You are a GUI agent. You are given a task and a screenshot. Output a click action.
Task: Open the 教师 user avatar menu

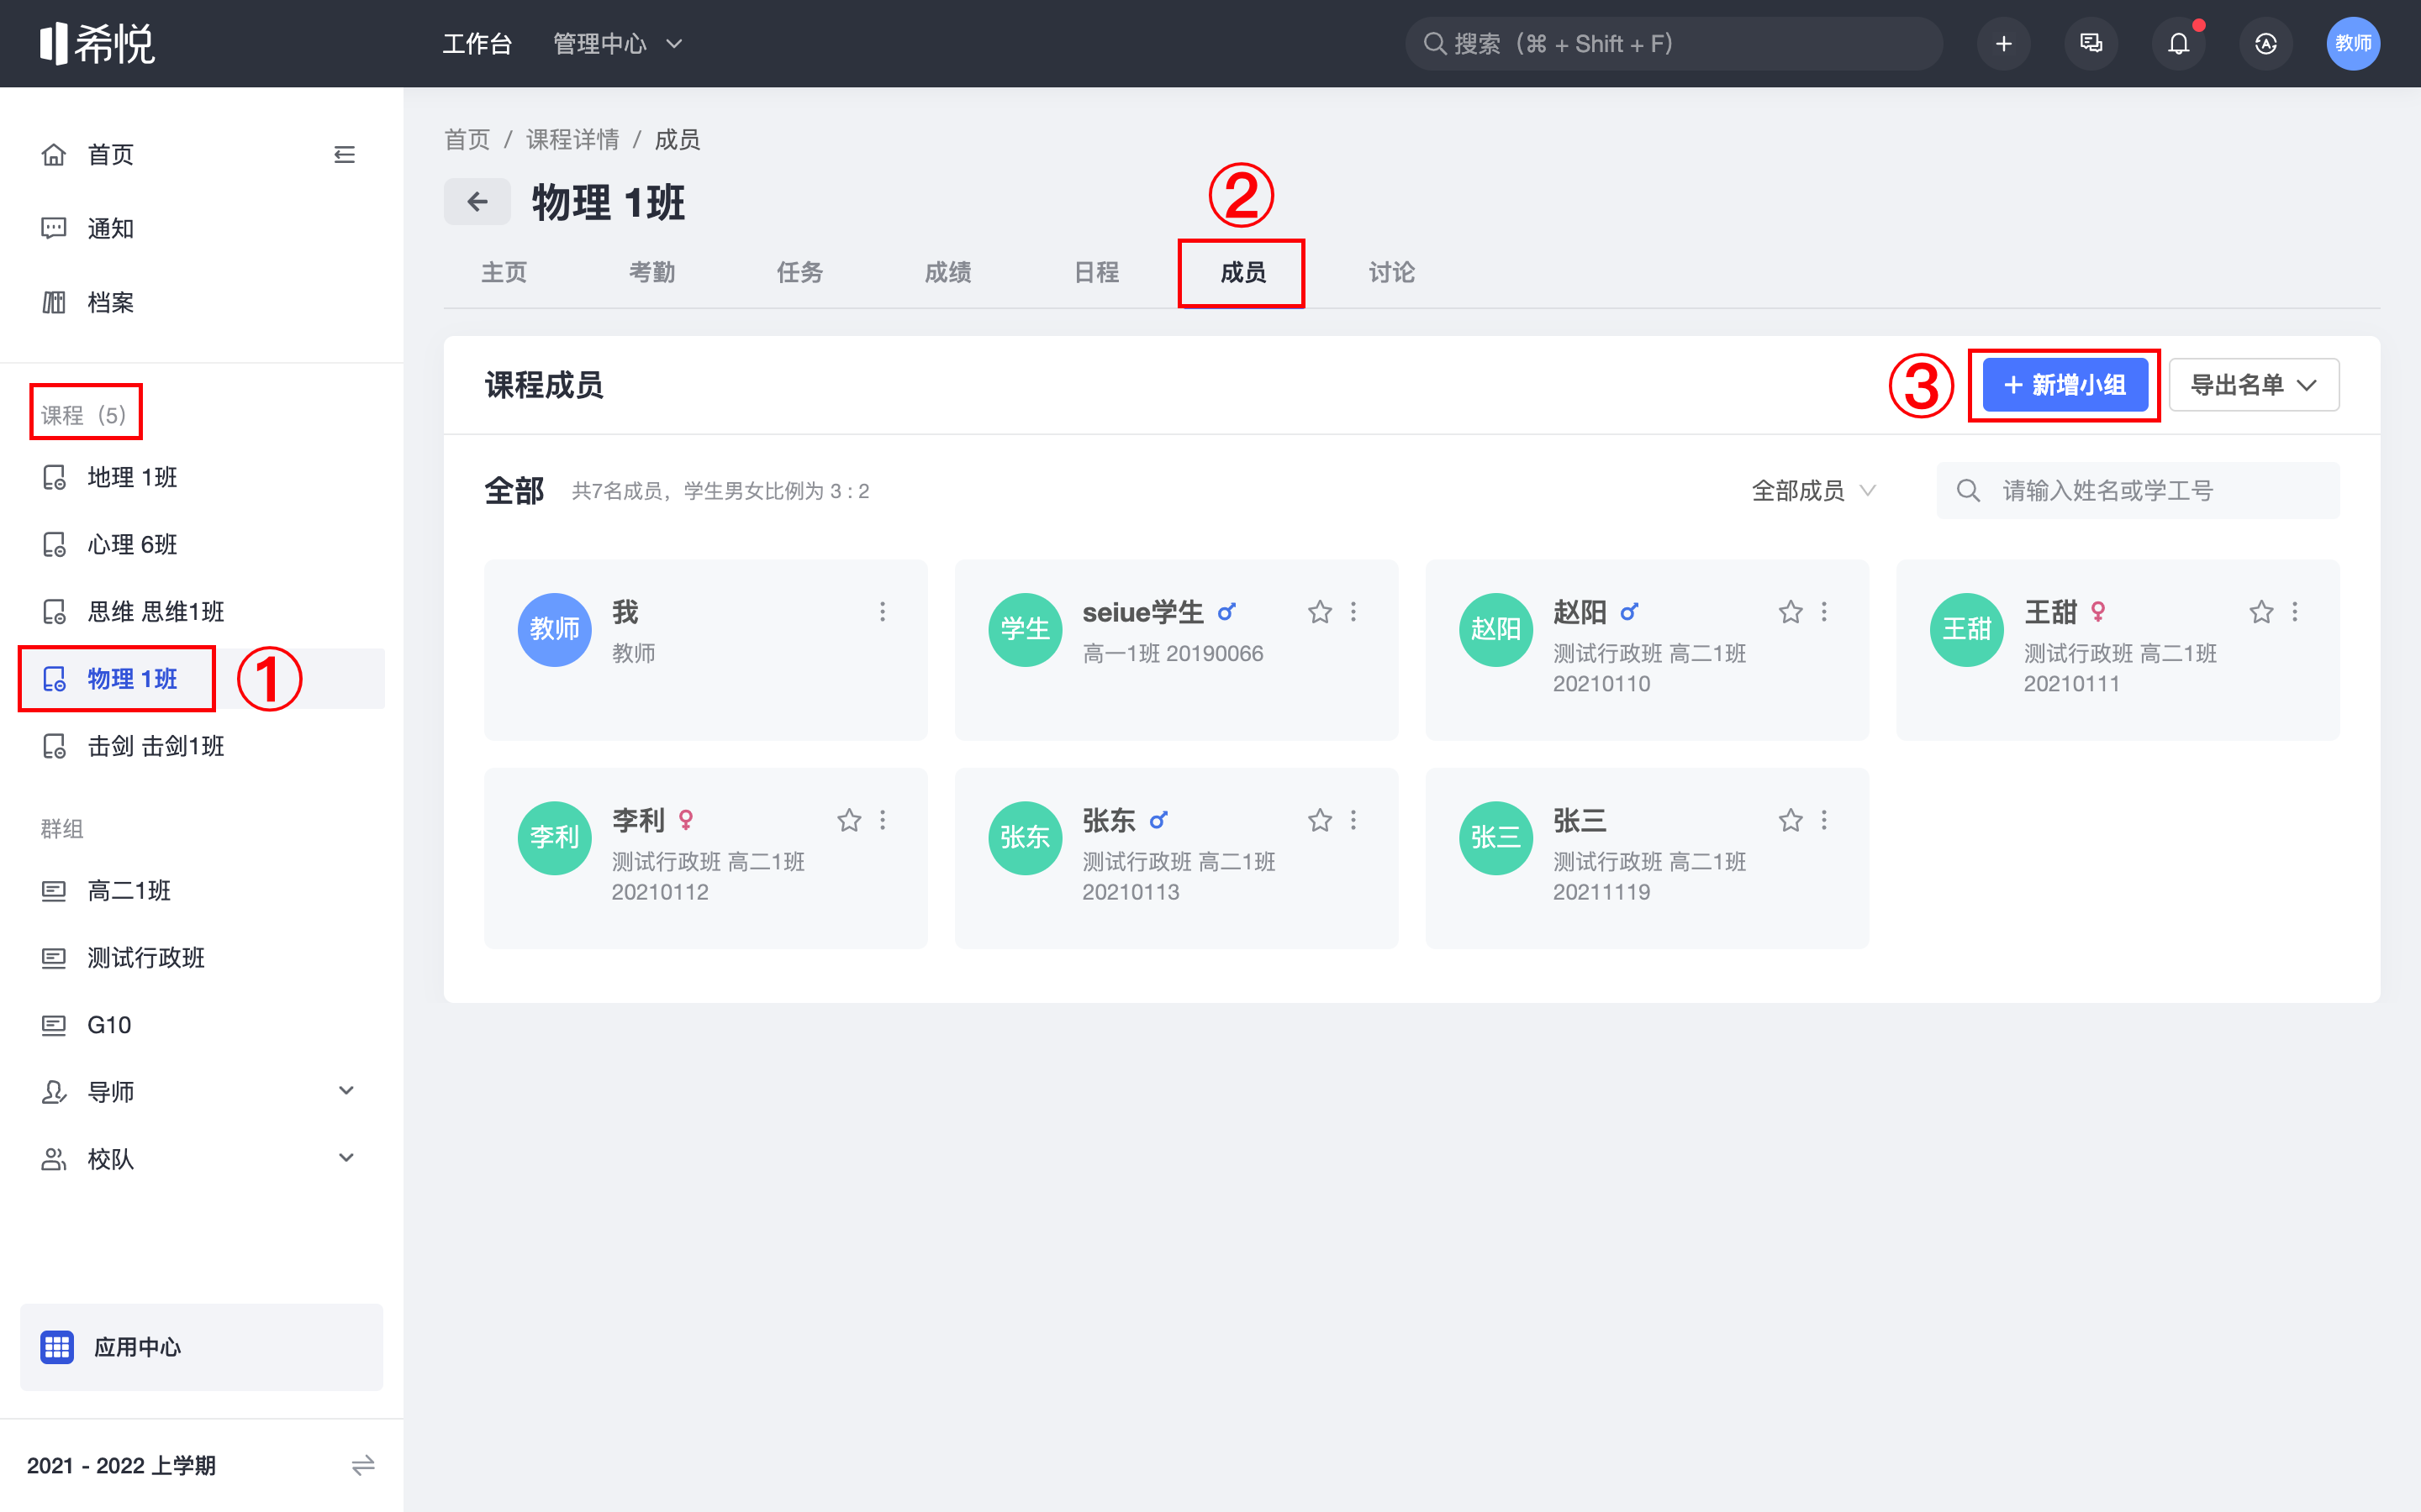click(x=2352, y=43)
